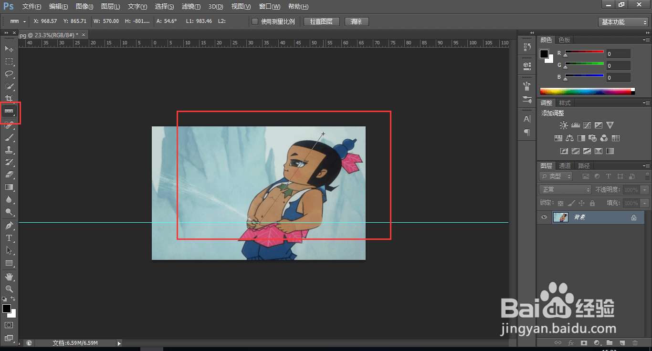Switch to the 路径 paths tab
Image resolution: width=652 pixels, height=351 pixels.
click(x=584, y=166)
